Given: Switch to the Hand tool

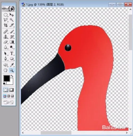Looking at the screenshot, I should (x=6, y=70).
